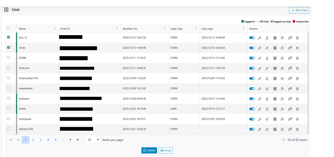Screen dimensions: 334x157
Task: Click the person arrow icon for JaiAnand
Action: 282,99
